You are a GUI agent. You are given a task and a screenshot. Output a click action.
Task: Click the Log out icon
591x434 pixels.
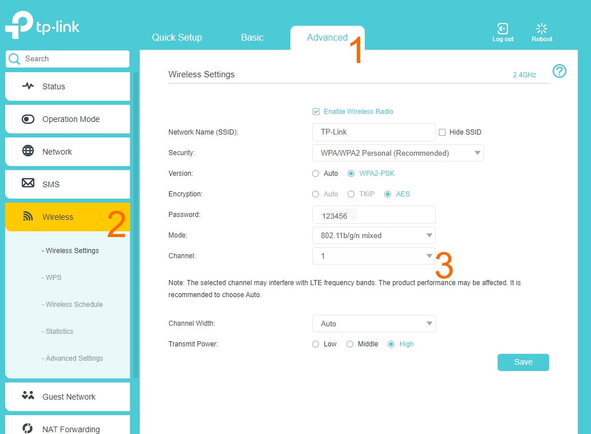pyautogui.click(x=502, y=29)
